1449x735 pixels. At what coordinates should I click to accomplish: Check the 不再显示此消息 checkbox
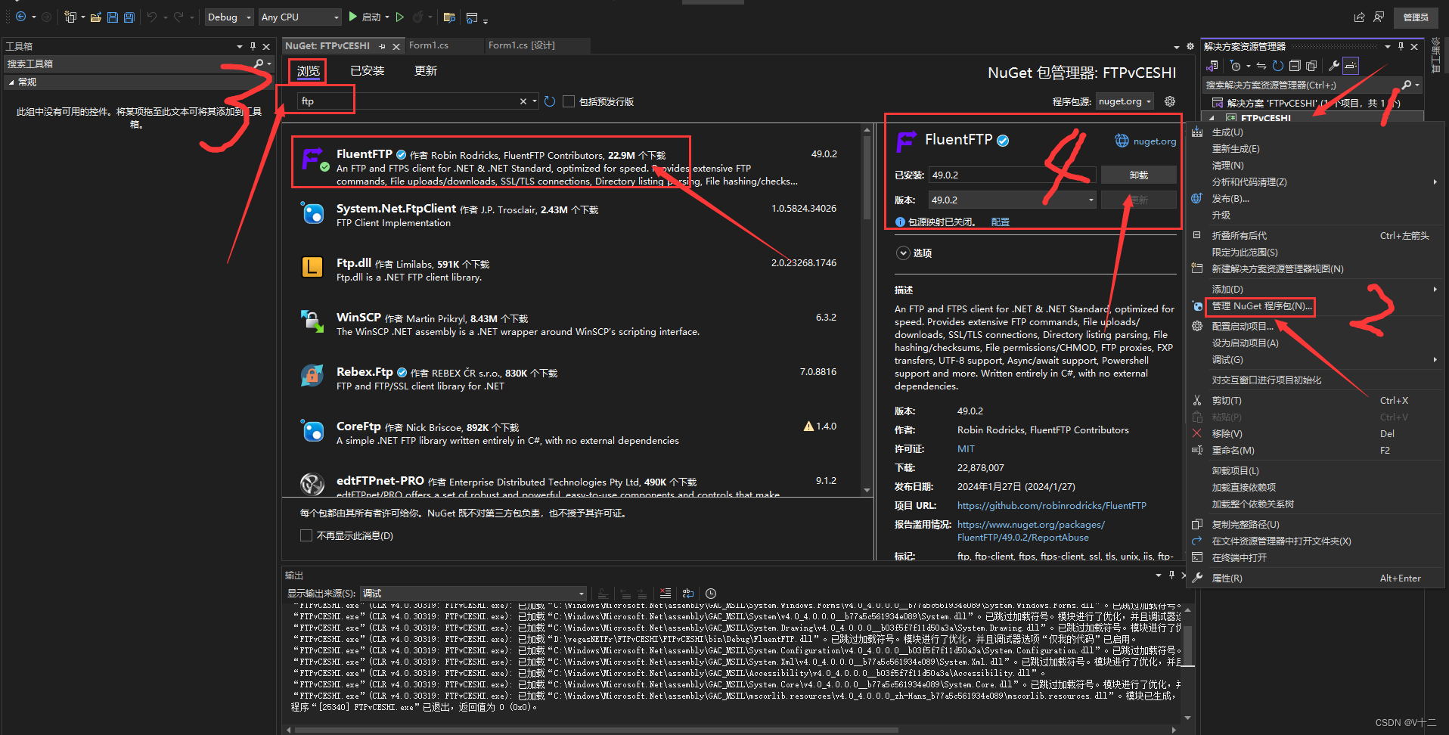pyautogui.click(x=306, y=535)
